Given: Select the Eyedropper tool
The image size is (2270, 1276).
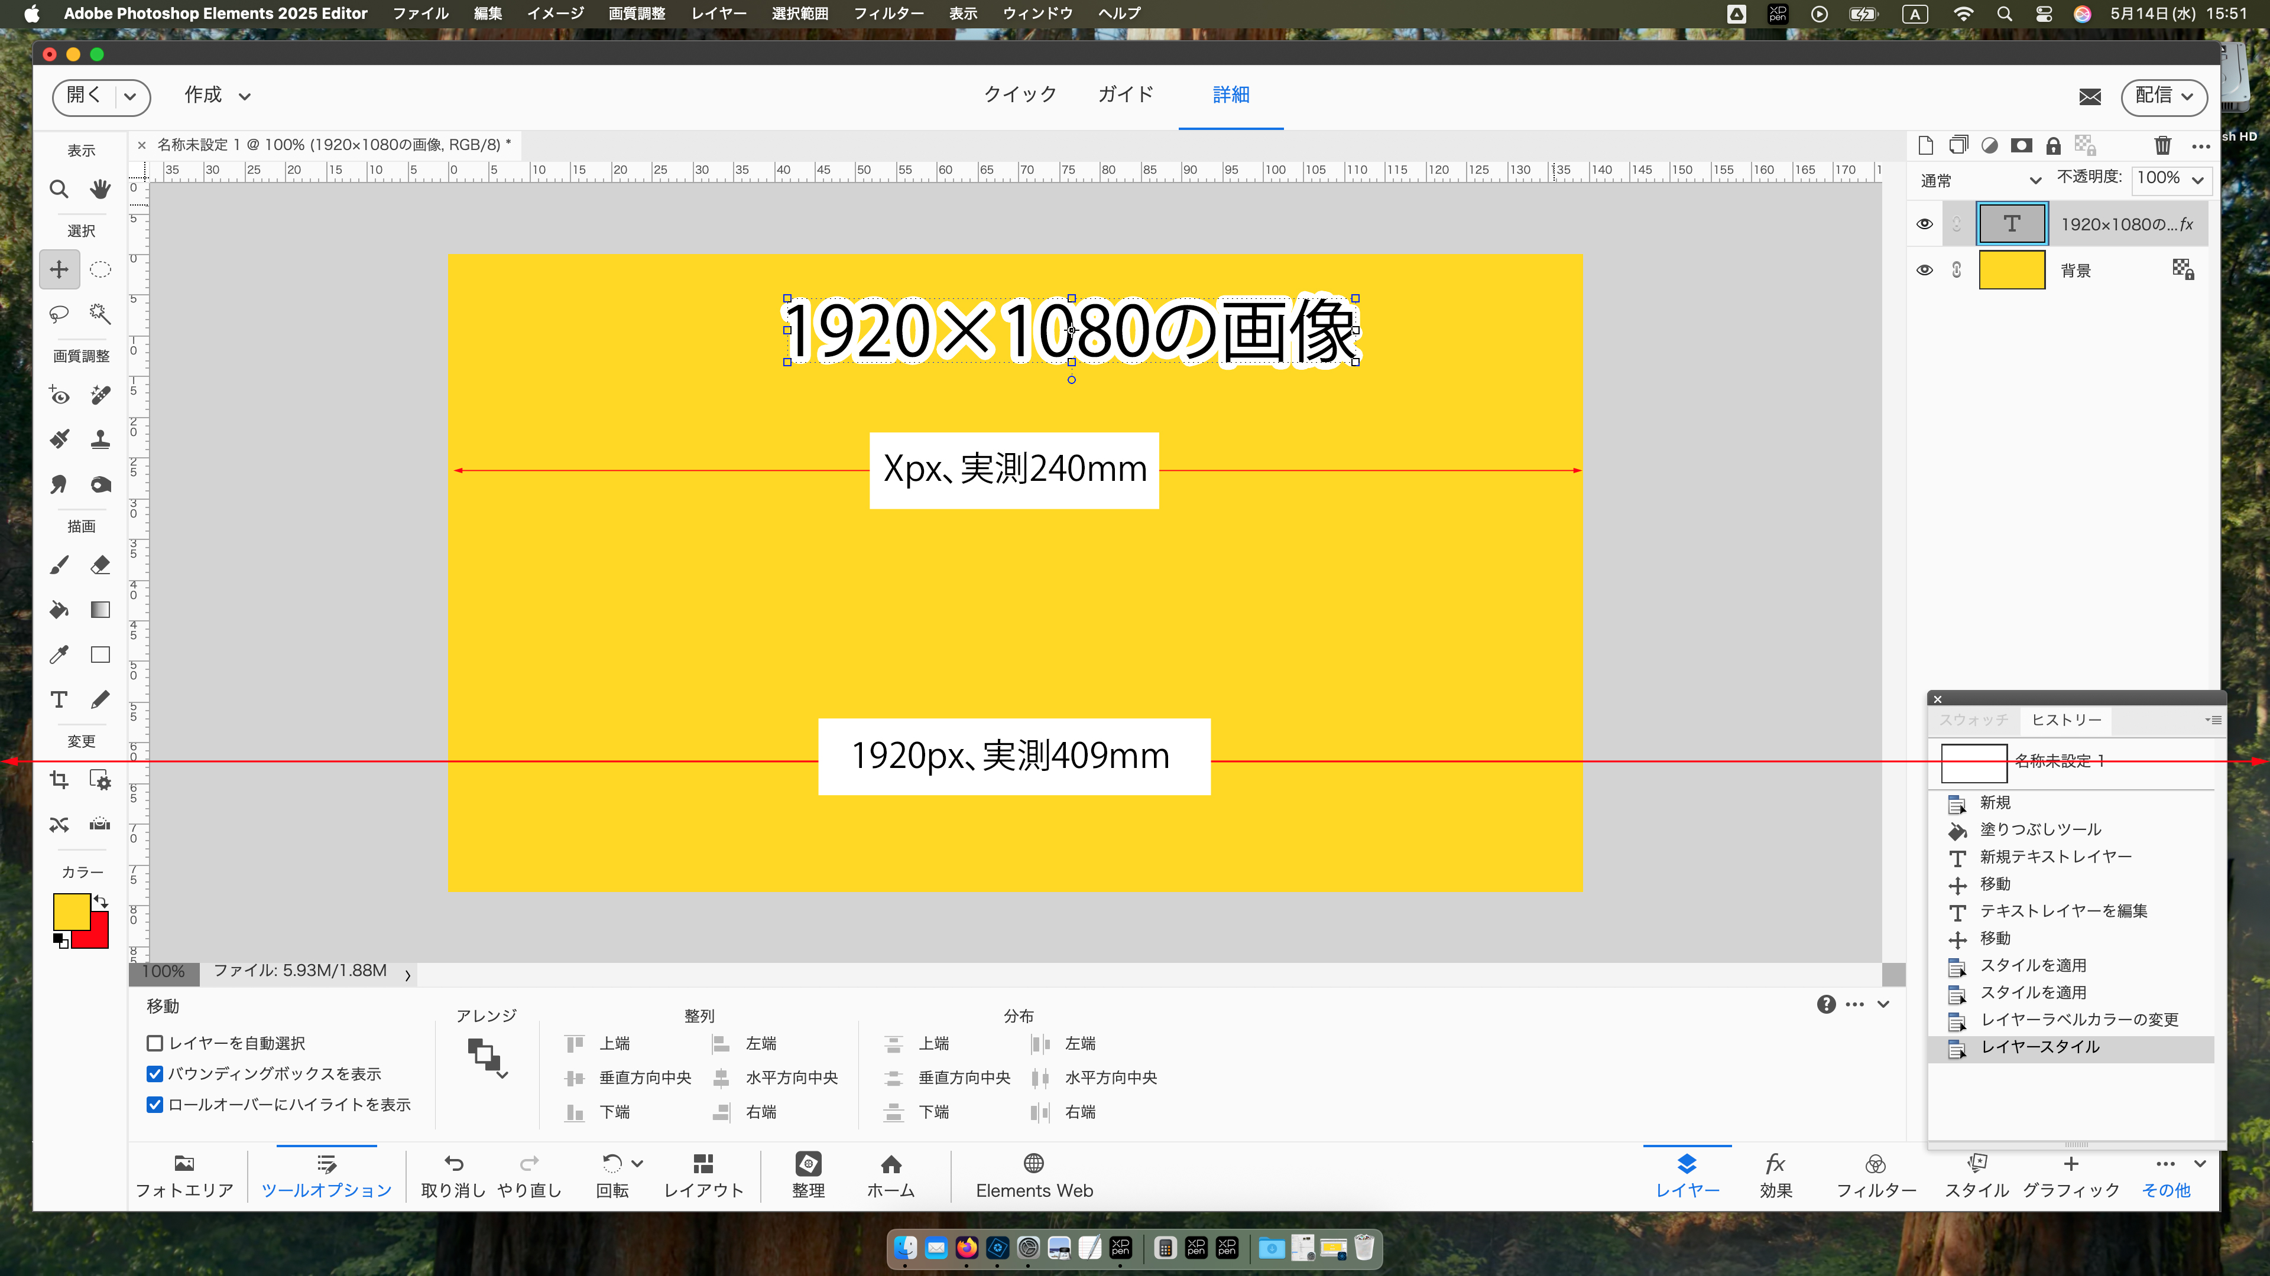Looking at the screenshot, I should coord(59,655).
